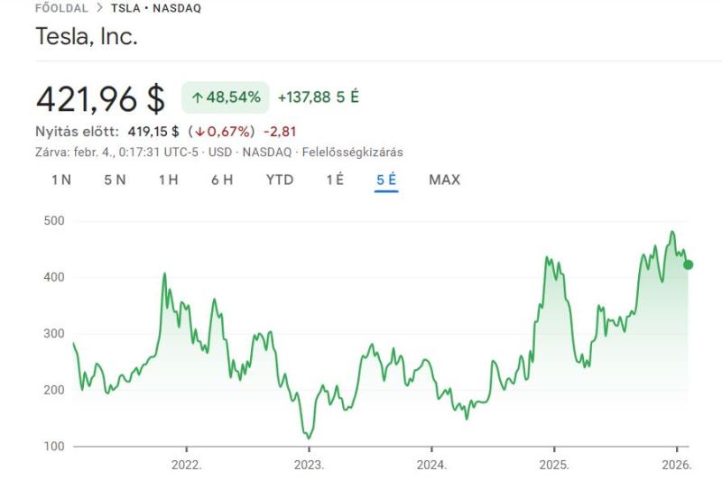722x490 pixels.
Task: Open the TSLA · NASDAQ breadcrumb
Action: click(x=156, y=8)
